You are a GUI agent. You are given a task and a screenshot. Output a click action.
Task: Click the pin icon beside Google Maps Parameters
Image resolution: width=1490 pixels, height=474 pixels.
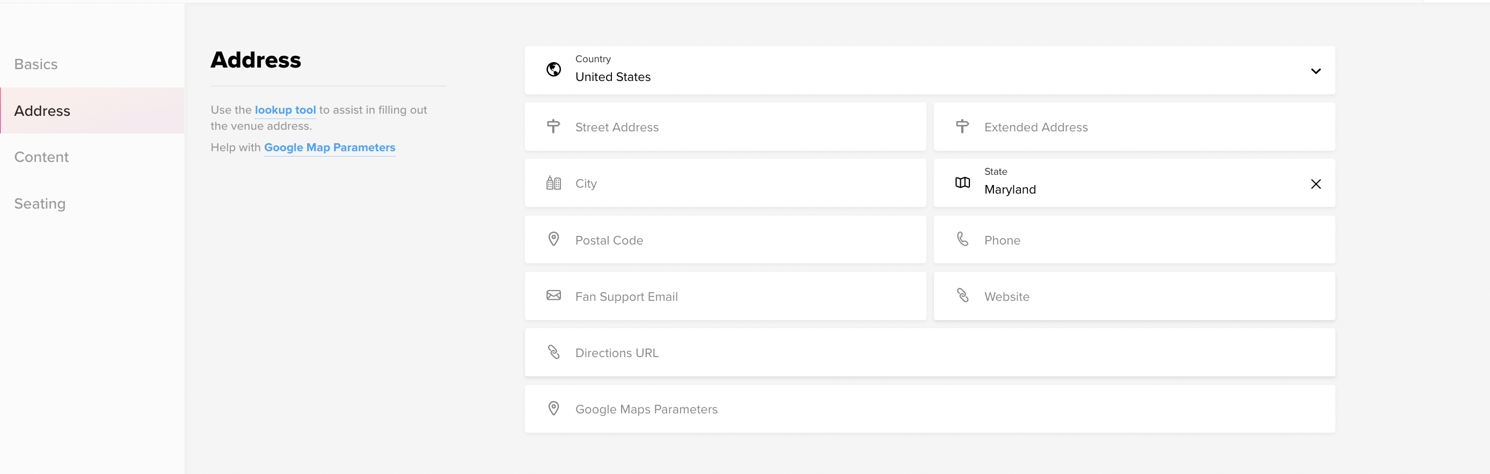pos(553,409)
